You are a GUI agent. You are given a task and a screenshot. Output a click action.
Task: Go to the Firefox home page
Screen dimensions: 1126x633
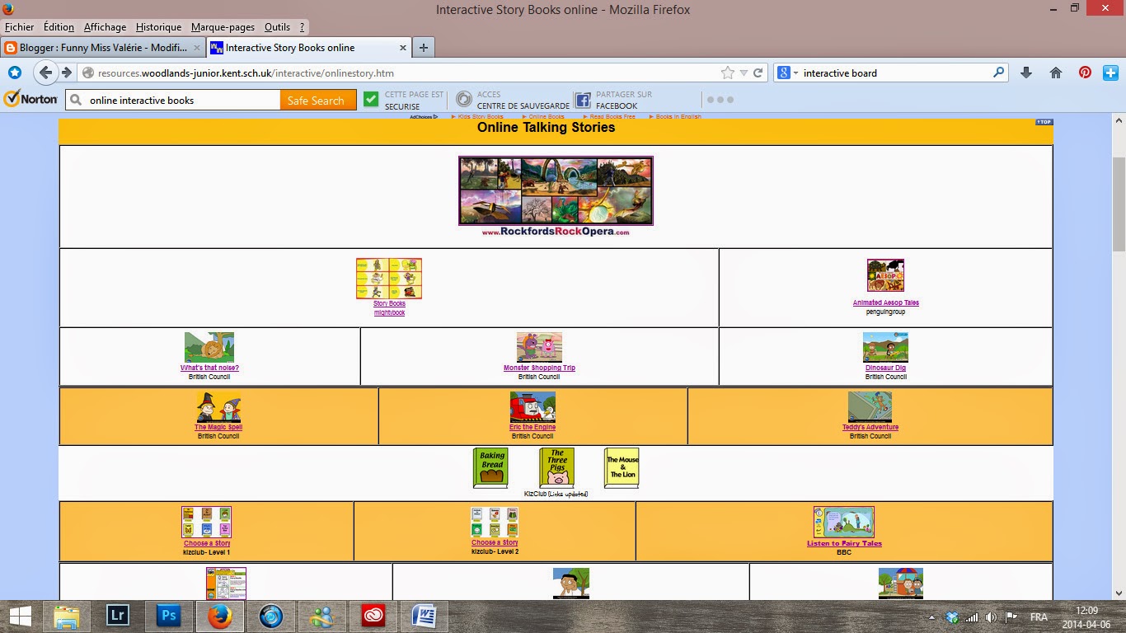1056,73
